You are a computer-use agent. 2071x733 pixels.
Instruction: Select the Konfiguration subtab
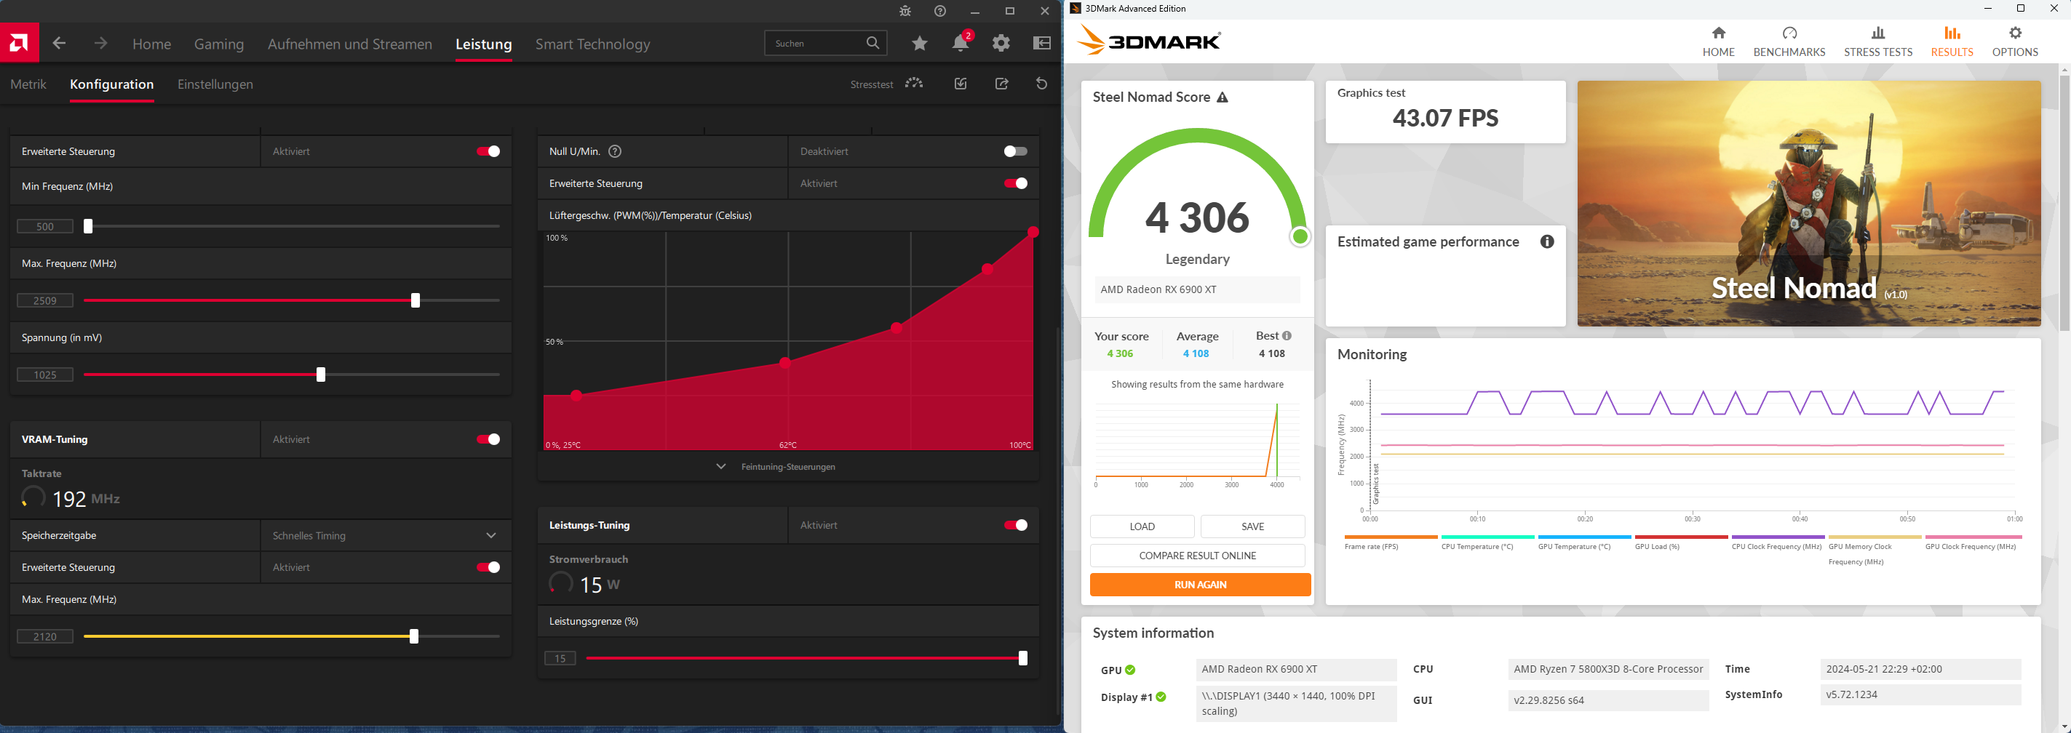coord(112,84)
